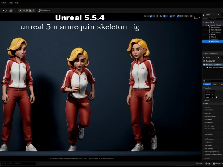Open the Blueprints/add content toolbar dropdown
Screen dimensions: 223x167
click(5, 10)
